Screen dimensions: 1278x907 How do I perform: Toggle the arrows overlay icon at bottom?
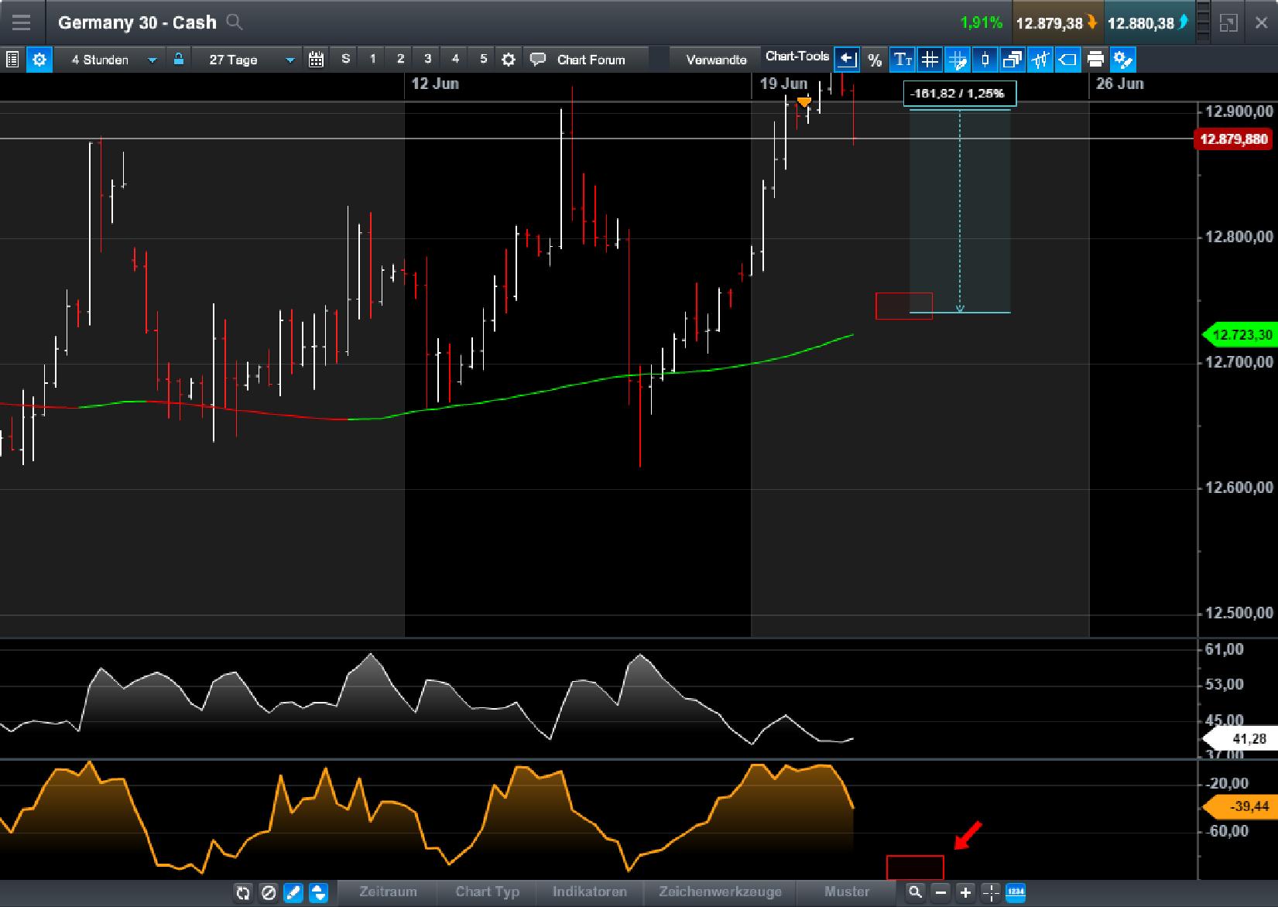318,892
